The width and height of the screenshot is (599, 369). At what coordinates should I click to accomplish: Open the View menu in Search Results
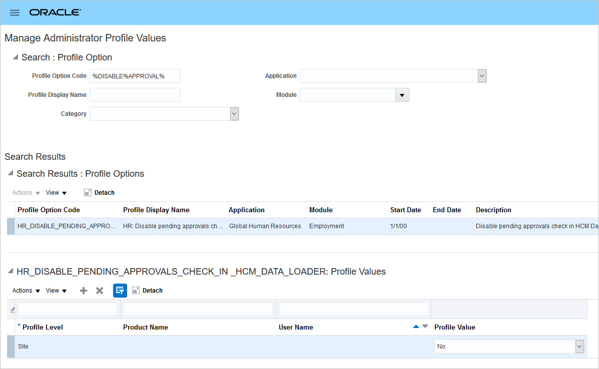(x=56, y=193)
